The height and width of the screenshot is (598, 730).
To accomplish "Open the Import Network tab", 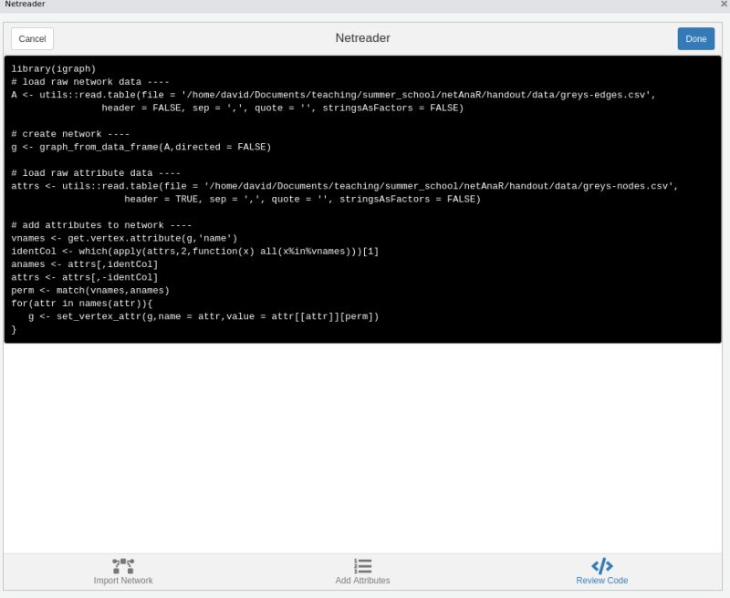I will click(123, 580).
